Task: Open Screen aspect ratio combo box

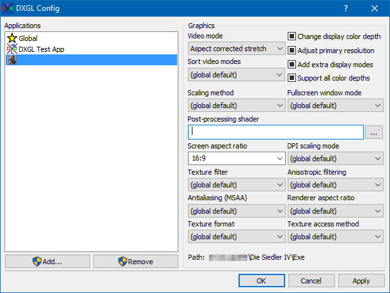Action: (237, 159)
